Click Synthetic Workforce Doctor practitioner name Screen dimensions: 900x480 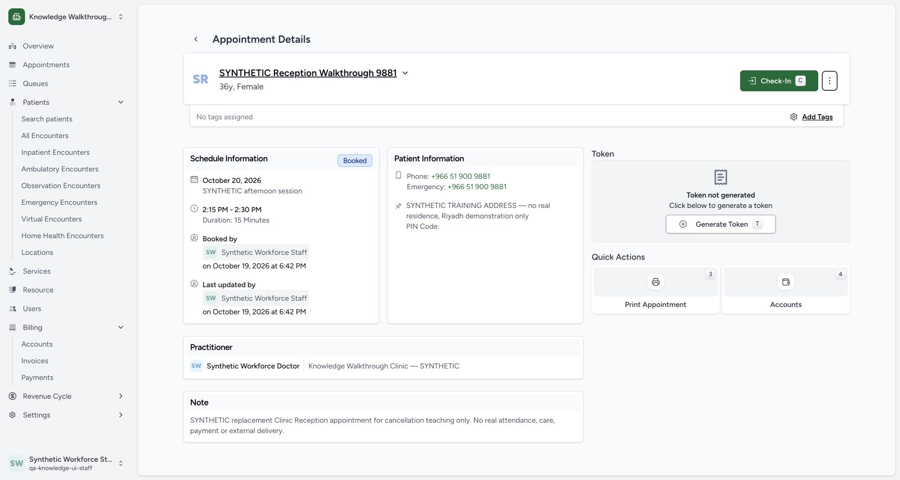[x=253, y=366]
